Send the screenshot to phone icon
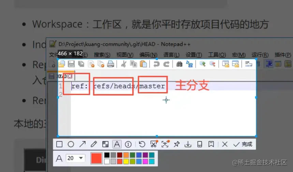The width and height of the screenshot is (293, 172). click(x=200, y=144)
